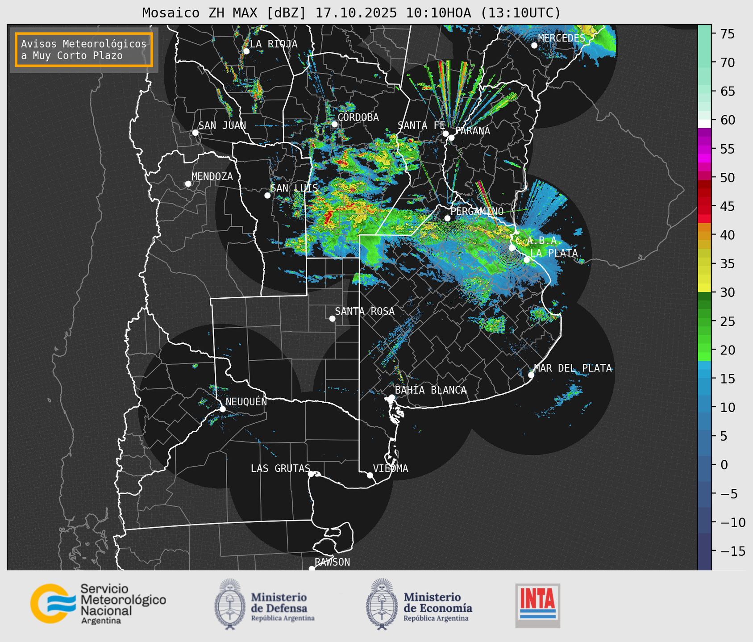
Task: Click the Viedma marker dot
Action: pos(370,475)
